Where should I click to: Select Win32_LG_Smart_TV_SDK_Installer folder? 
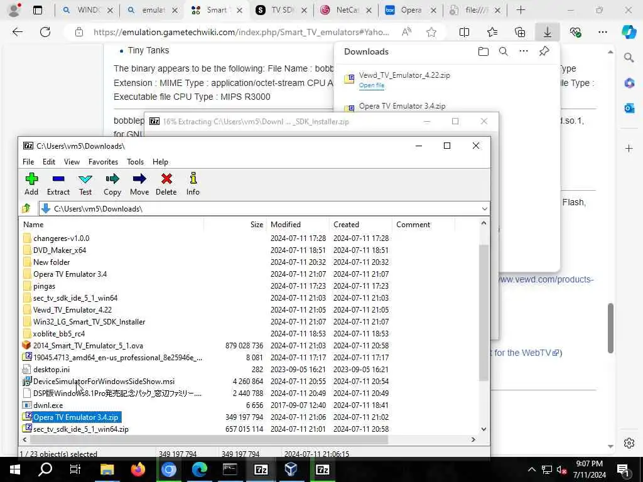[89, 321]
